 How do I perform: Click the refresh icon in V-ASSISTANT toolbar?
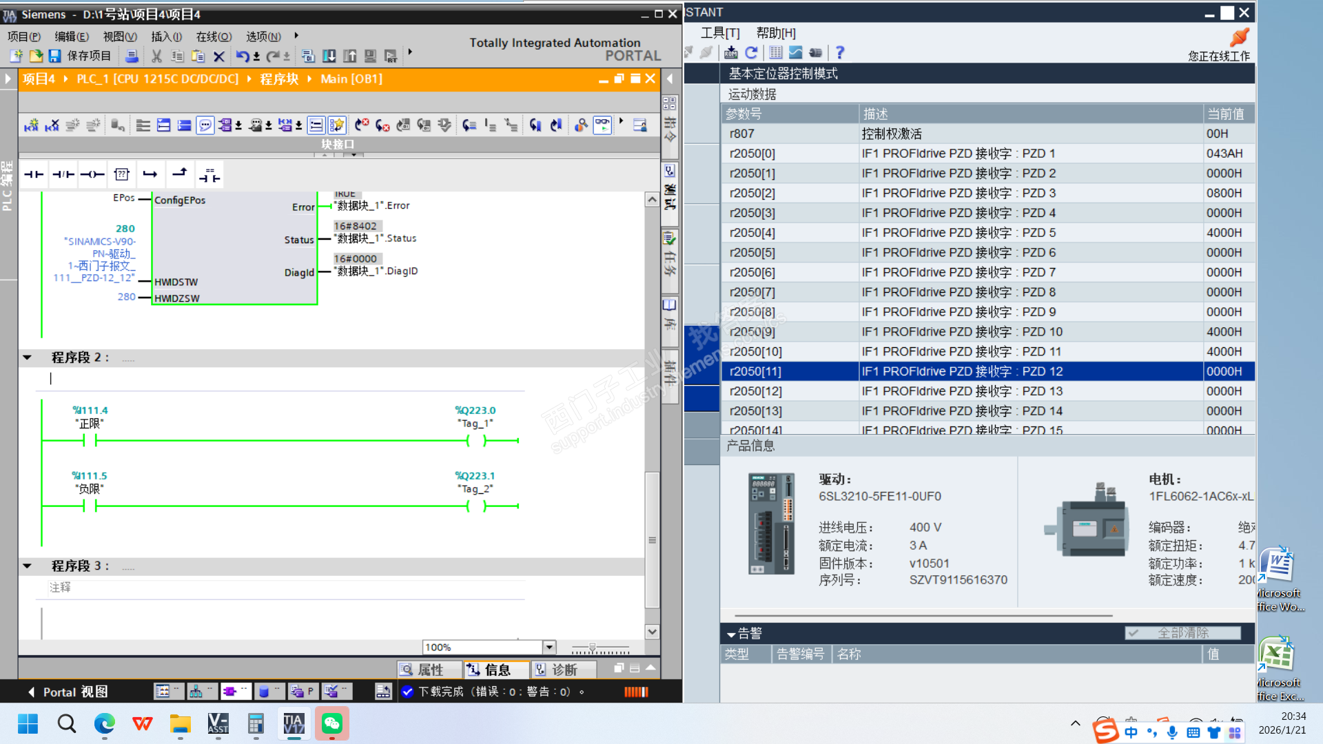[751, 52]
